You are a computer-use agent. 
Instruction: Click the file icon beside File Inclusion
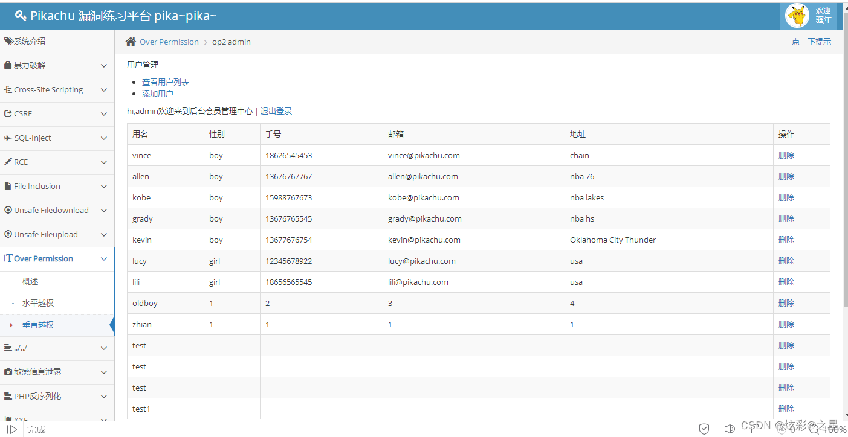(x=8, y=186)
